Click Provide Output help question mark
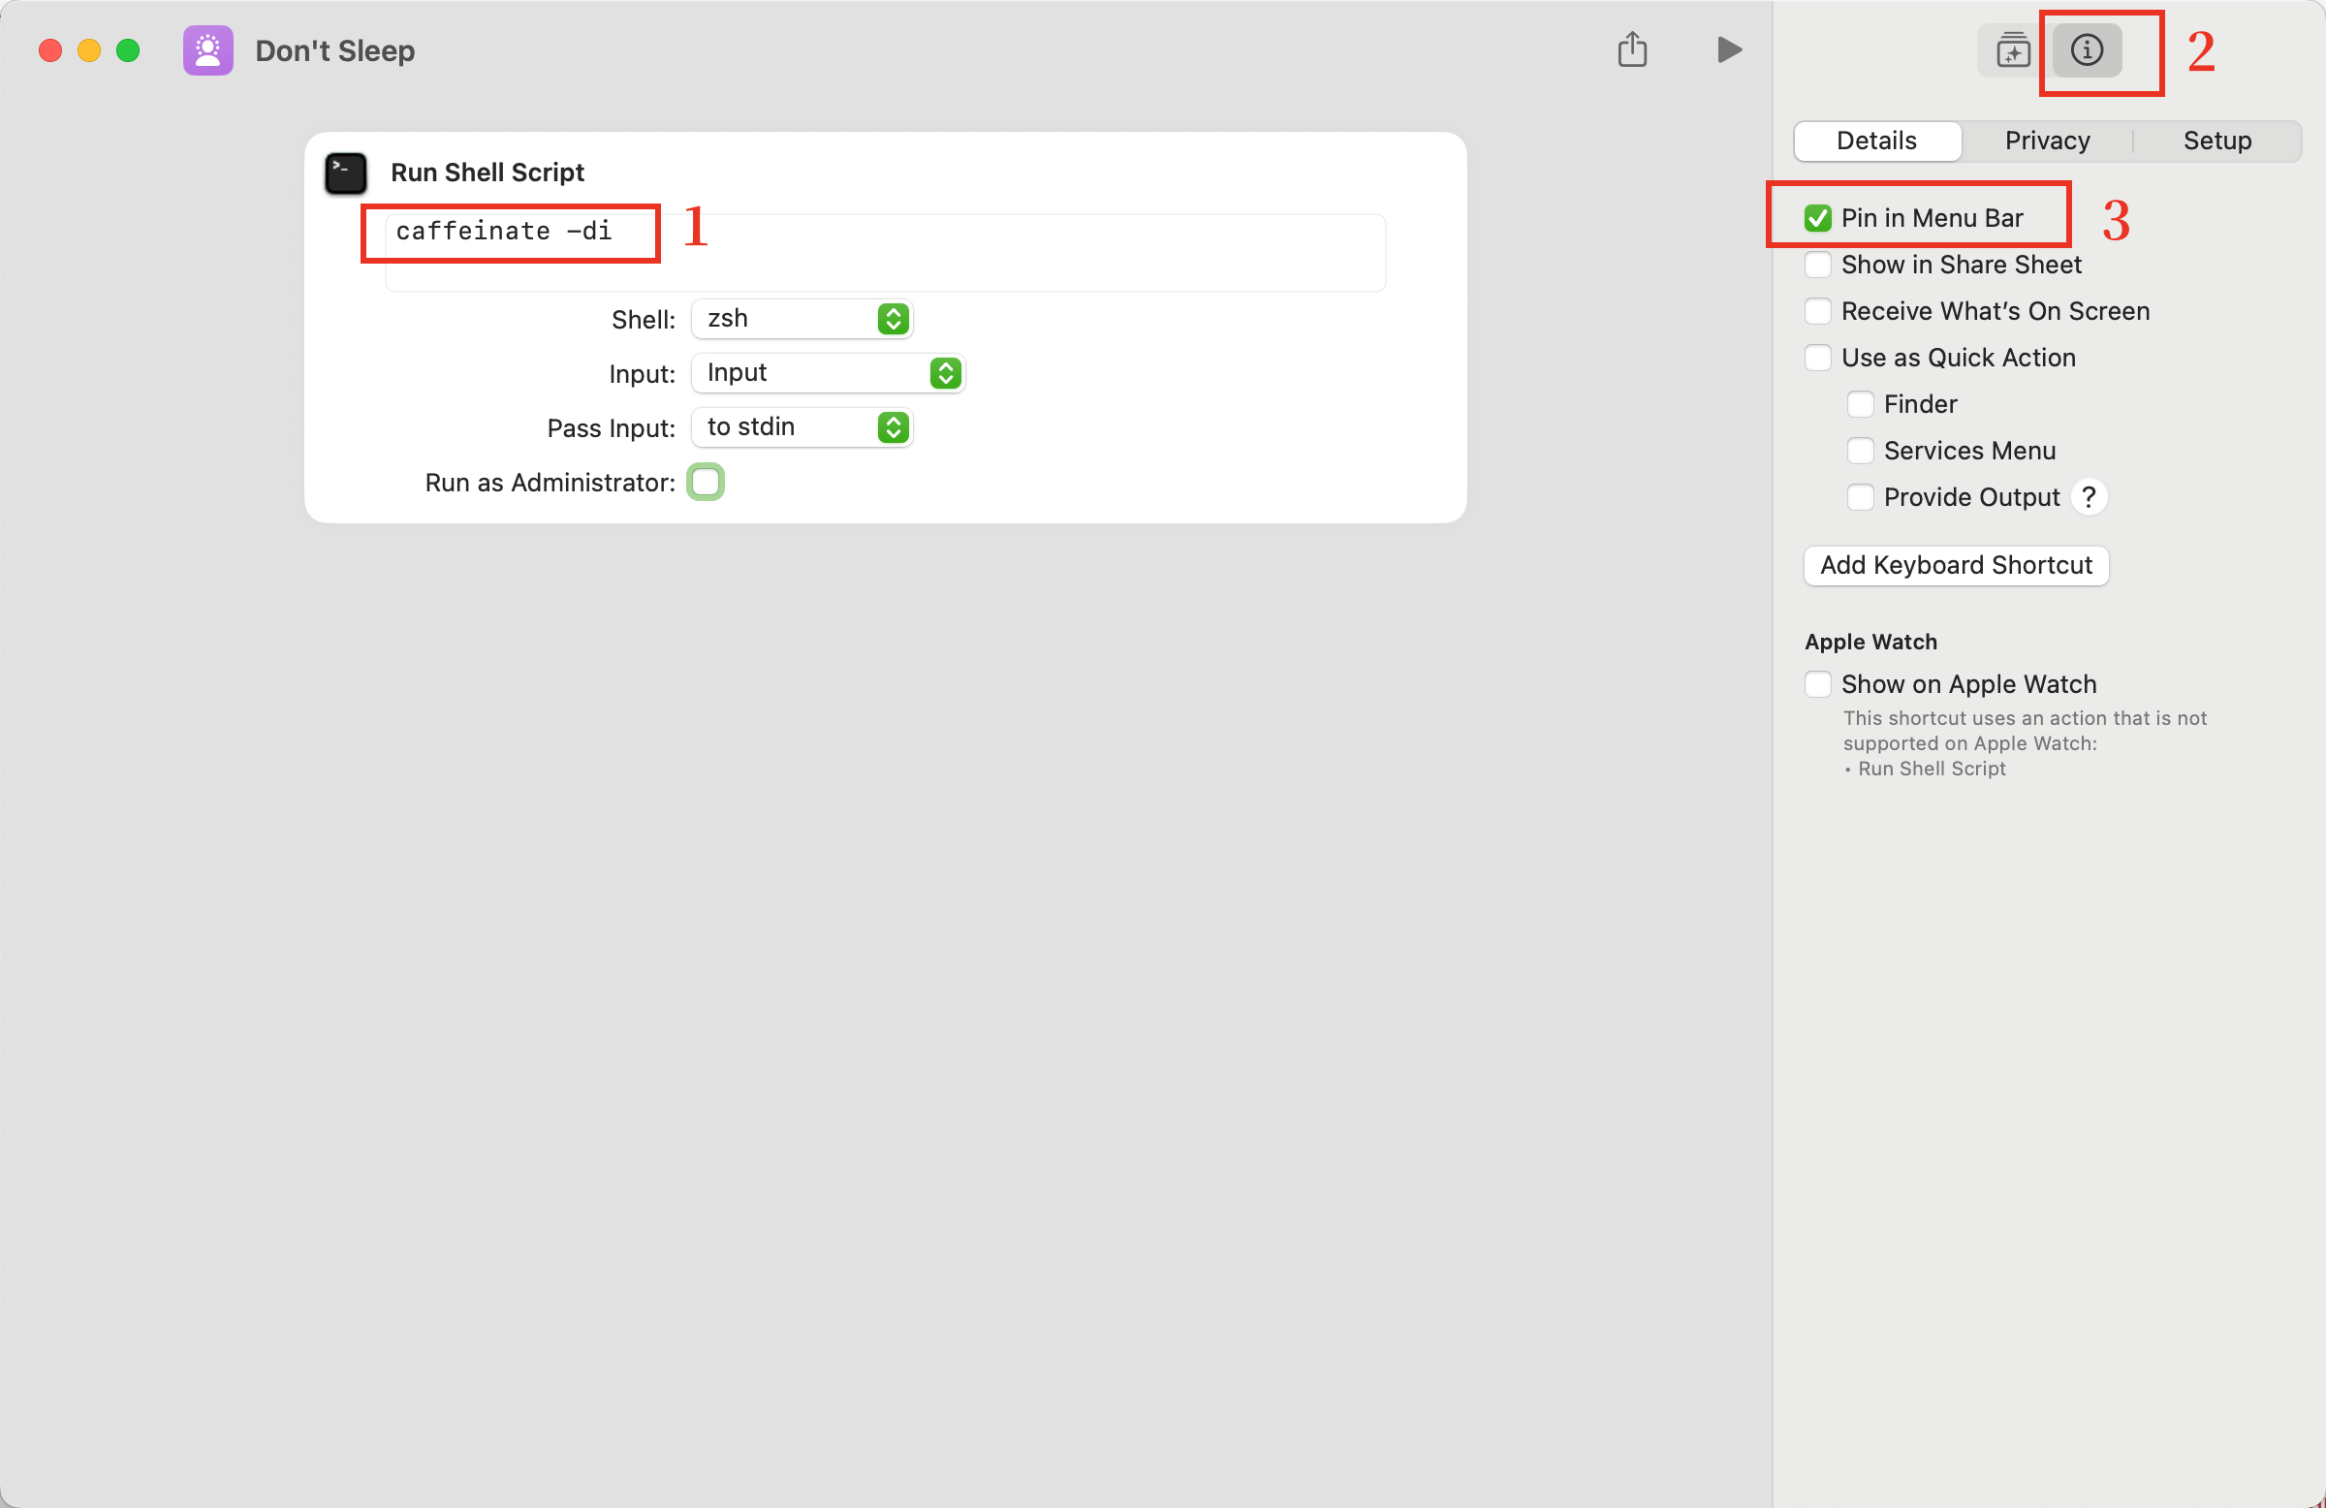This screenshot has height=1508, width=2326. 2089,497
